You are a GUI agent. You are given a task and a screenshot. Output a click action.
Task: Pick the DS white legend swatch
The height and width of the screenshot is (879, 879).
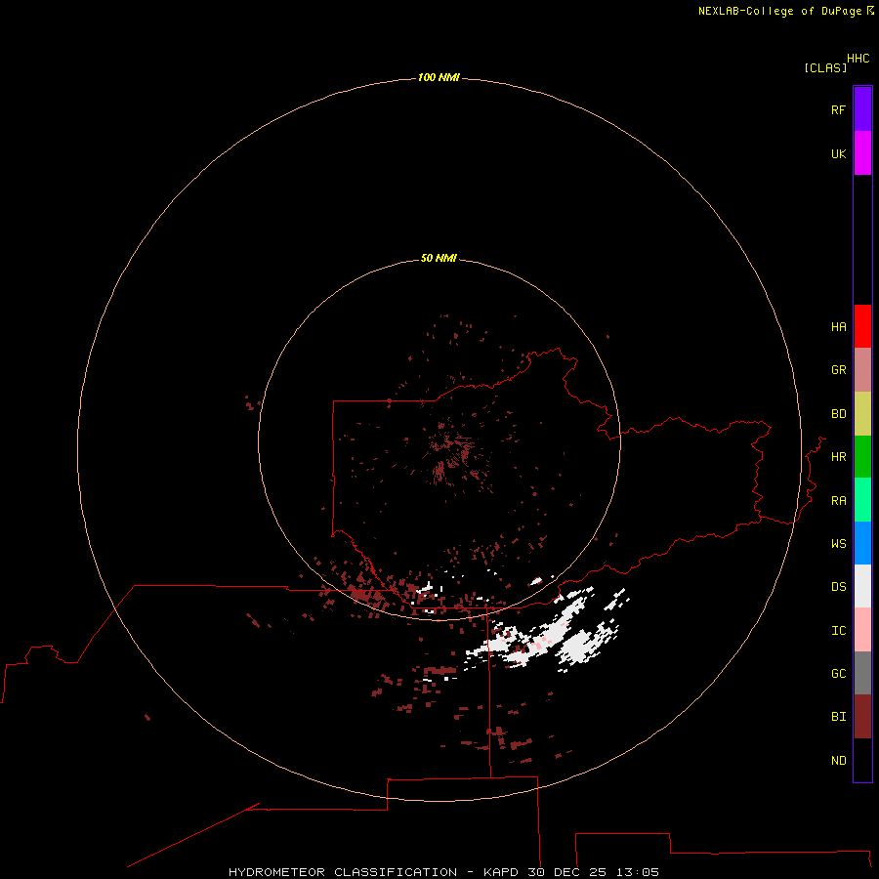(x=862, y=586)
